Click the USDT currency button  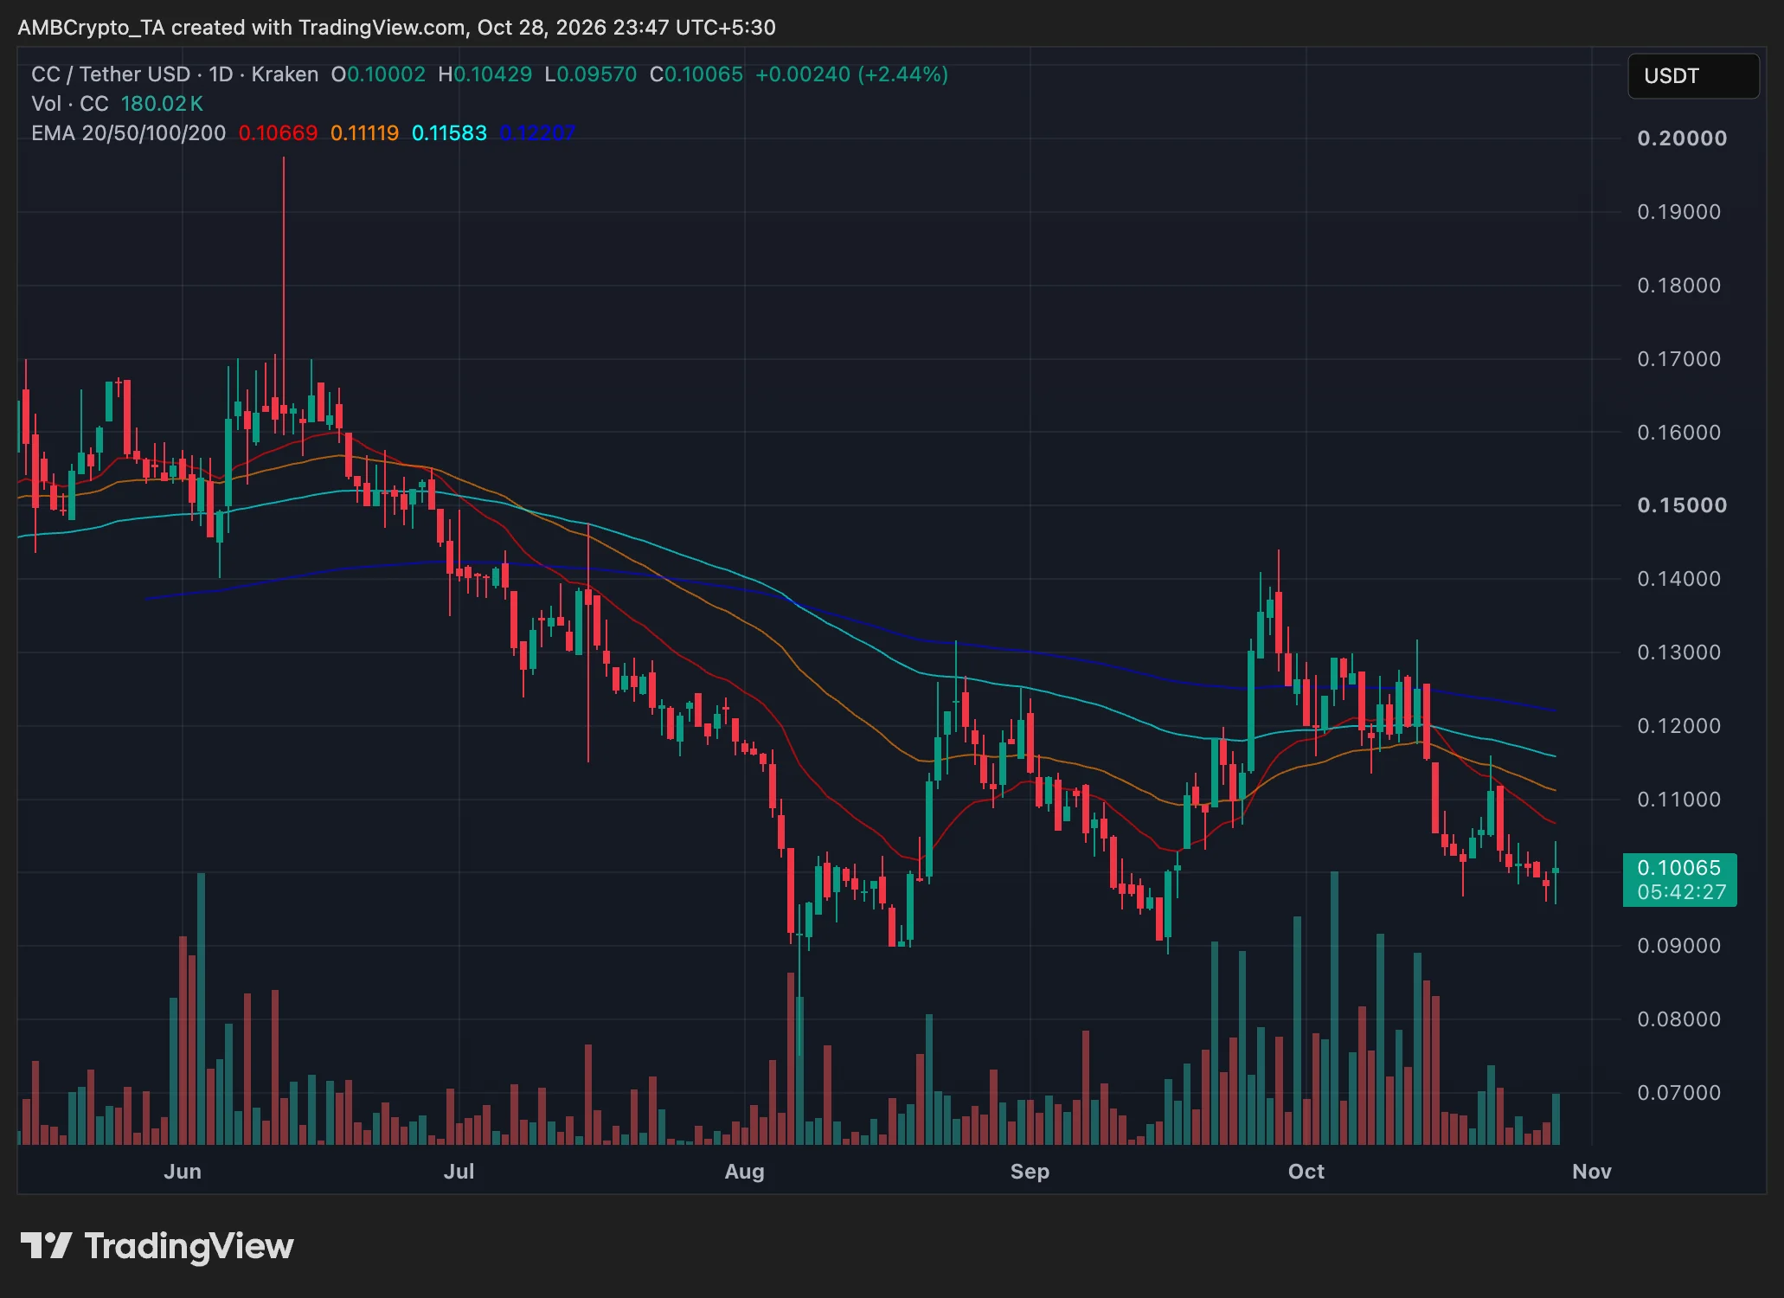tap(1693, 76)
